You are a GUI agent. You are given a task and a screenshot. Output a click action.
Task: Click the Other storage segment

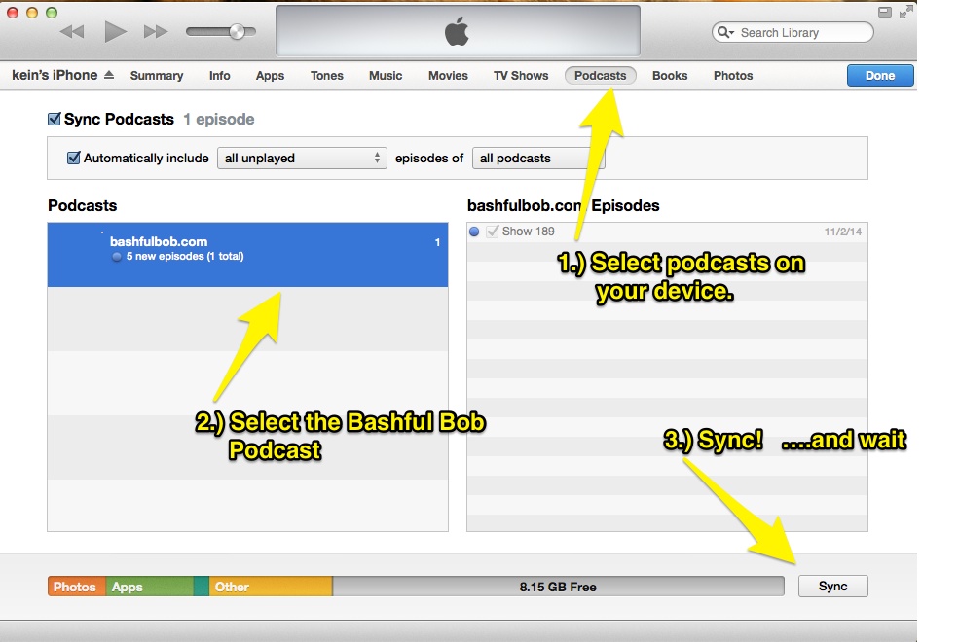(271, 587)
